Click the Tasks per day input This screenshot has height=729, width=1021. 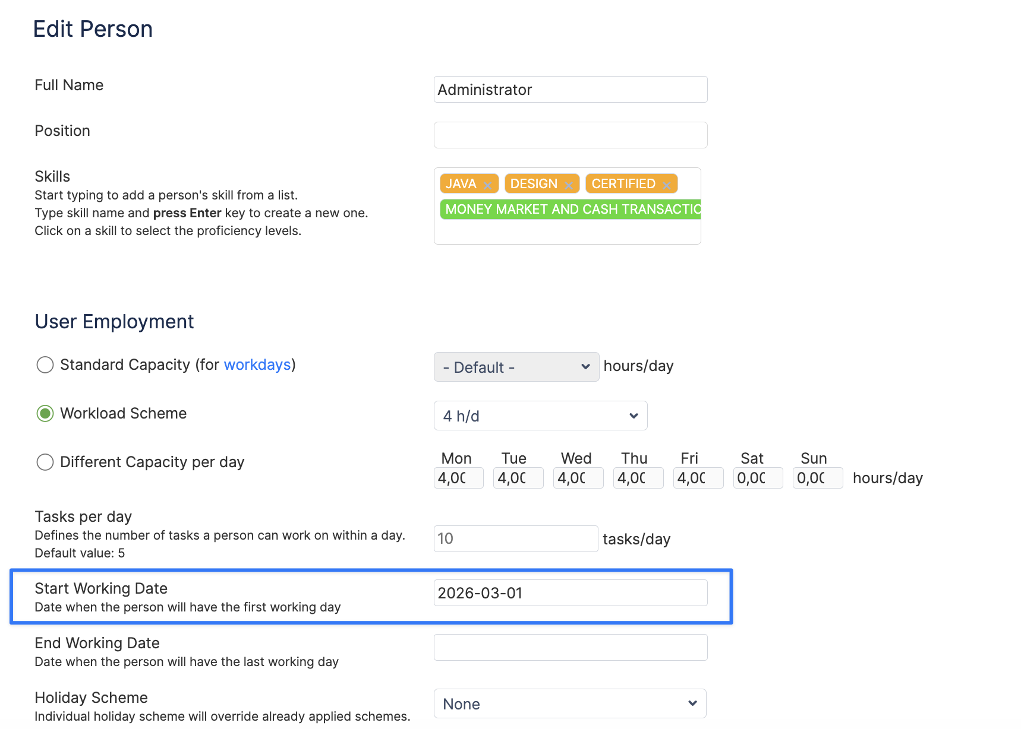coord(515,538)
